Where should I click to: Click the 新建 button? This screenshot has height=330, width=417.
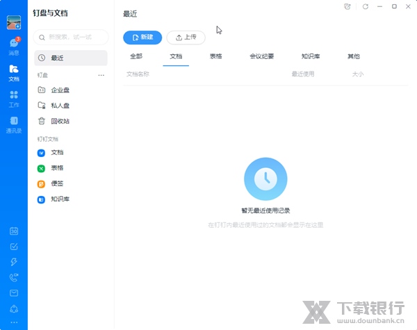[x=142, y=38]
